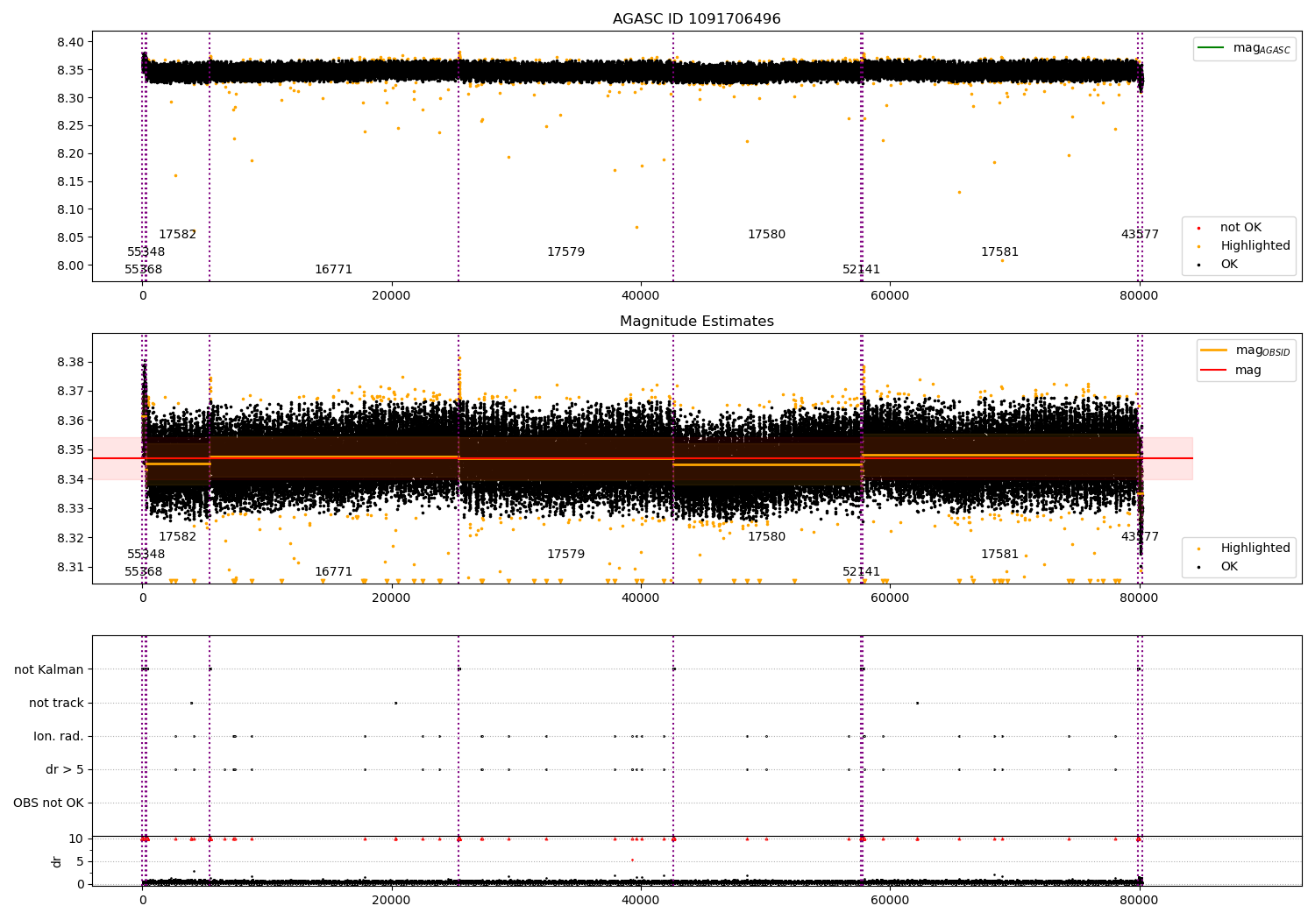Select the green mag AGASC legend entry
The width and height of the screenshot is (1315, 920).
(x=1245, y=48)
